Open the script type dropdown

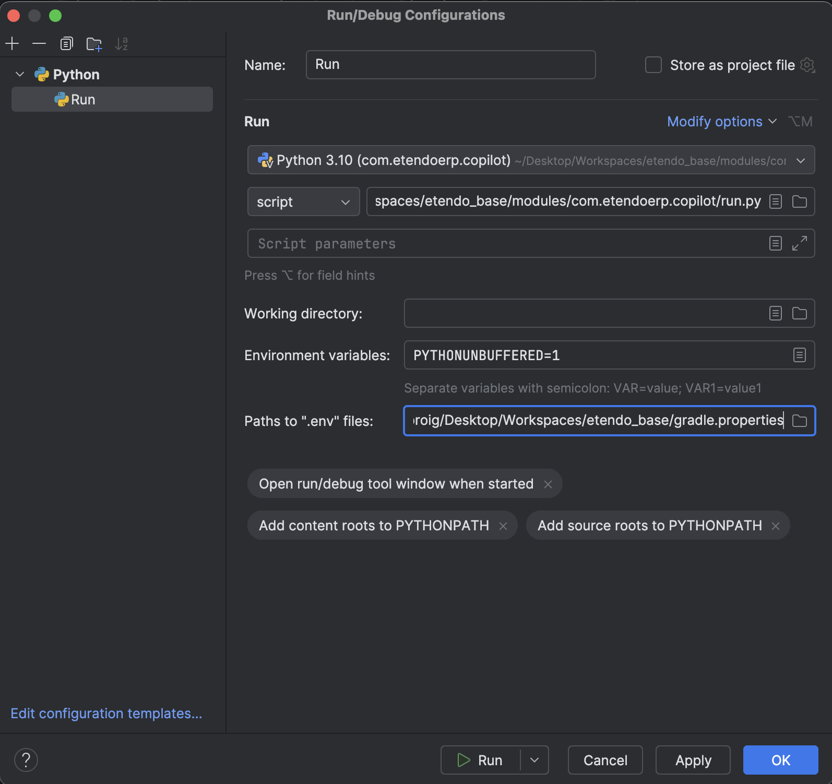point(303,202)
